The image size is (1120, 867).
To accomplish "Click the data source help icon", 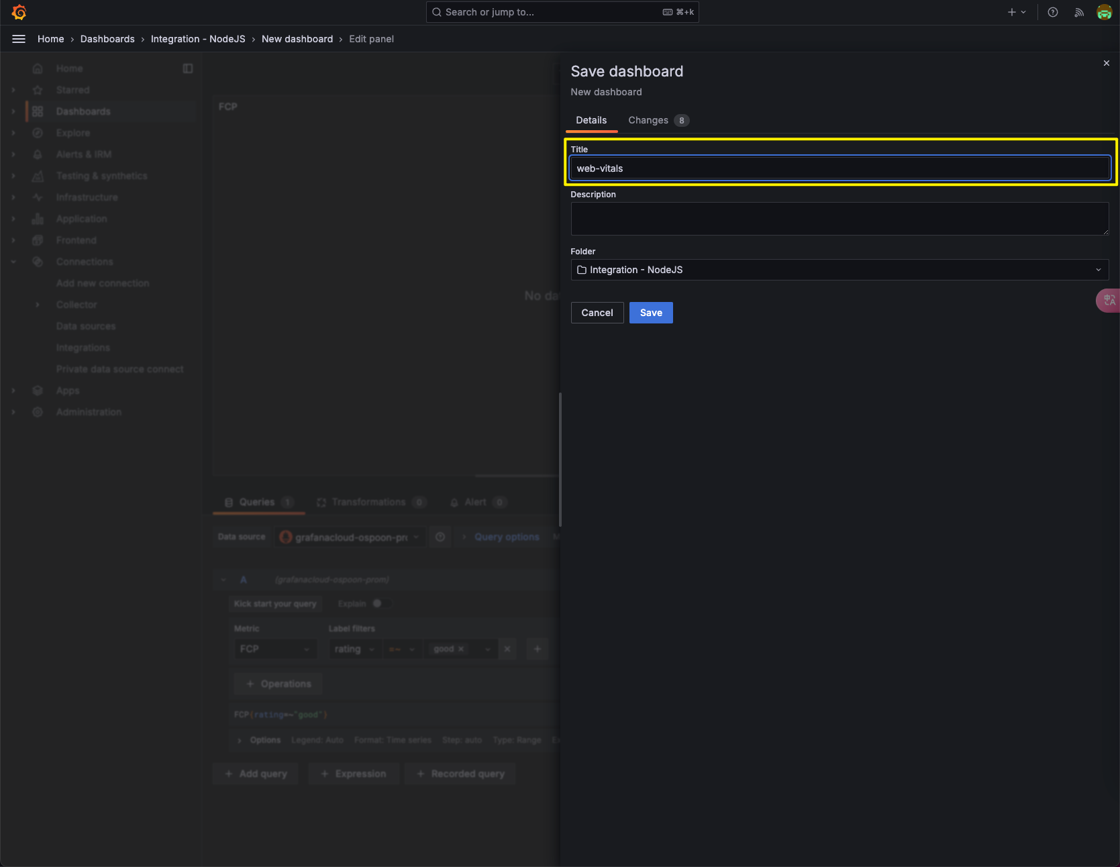I will point(440,537).
